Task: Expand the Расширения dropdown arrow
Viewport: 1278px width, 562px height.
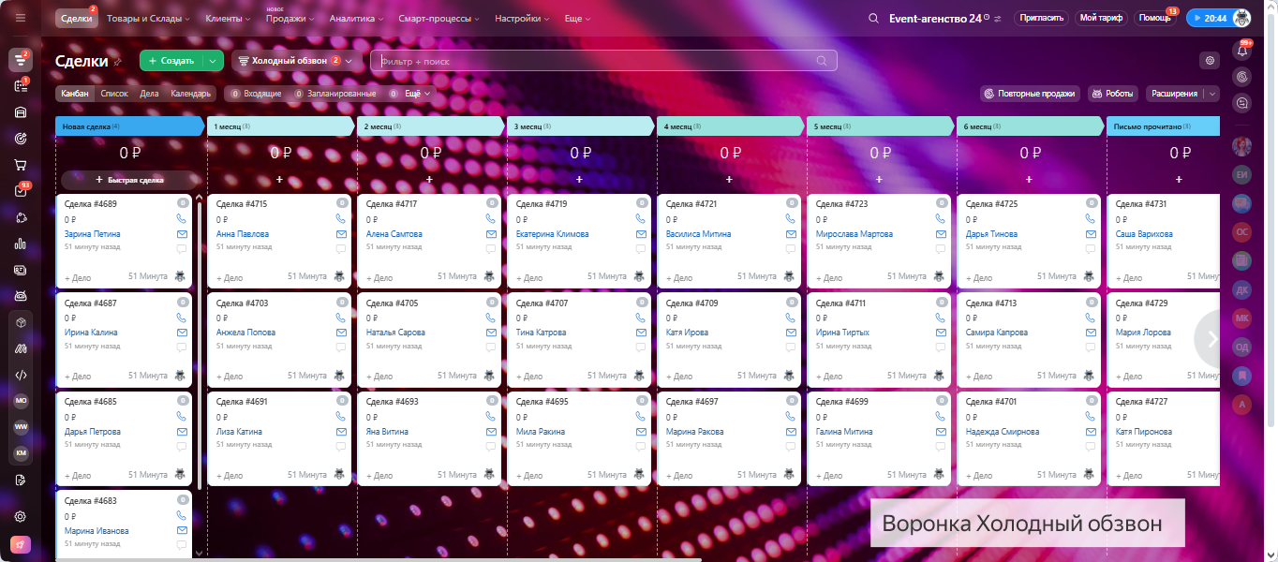Action: click(x=1211, y=94)
